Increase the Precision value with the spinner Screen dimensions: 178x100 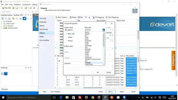(112, 34)
